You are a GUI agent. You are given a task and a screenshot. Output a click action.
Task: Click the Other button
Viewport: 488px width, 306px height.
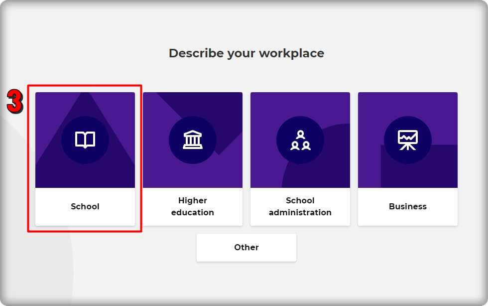point(246,247)
